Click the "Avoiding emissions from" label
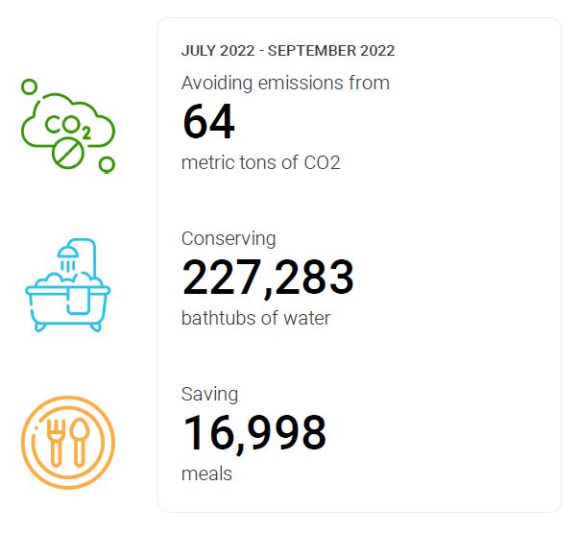579x534 pixels. pos(285,83)
